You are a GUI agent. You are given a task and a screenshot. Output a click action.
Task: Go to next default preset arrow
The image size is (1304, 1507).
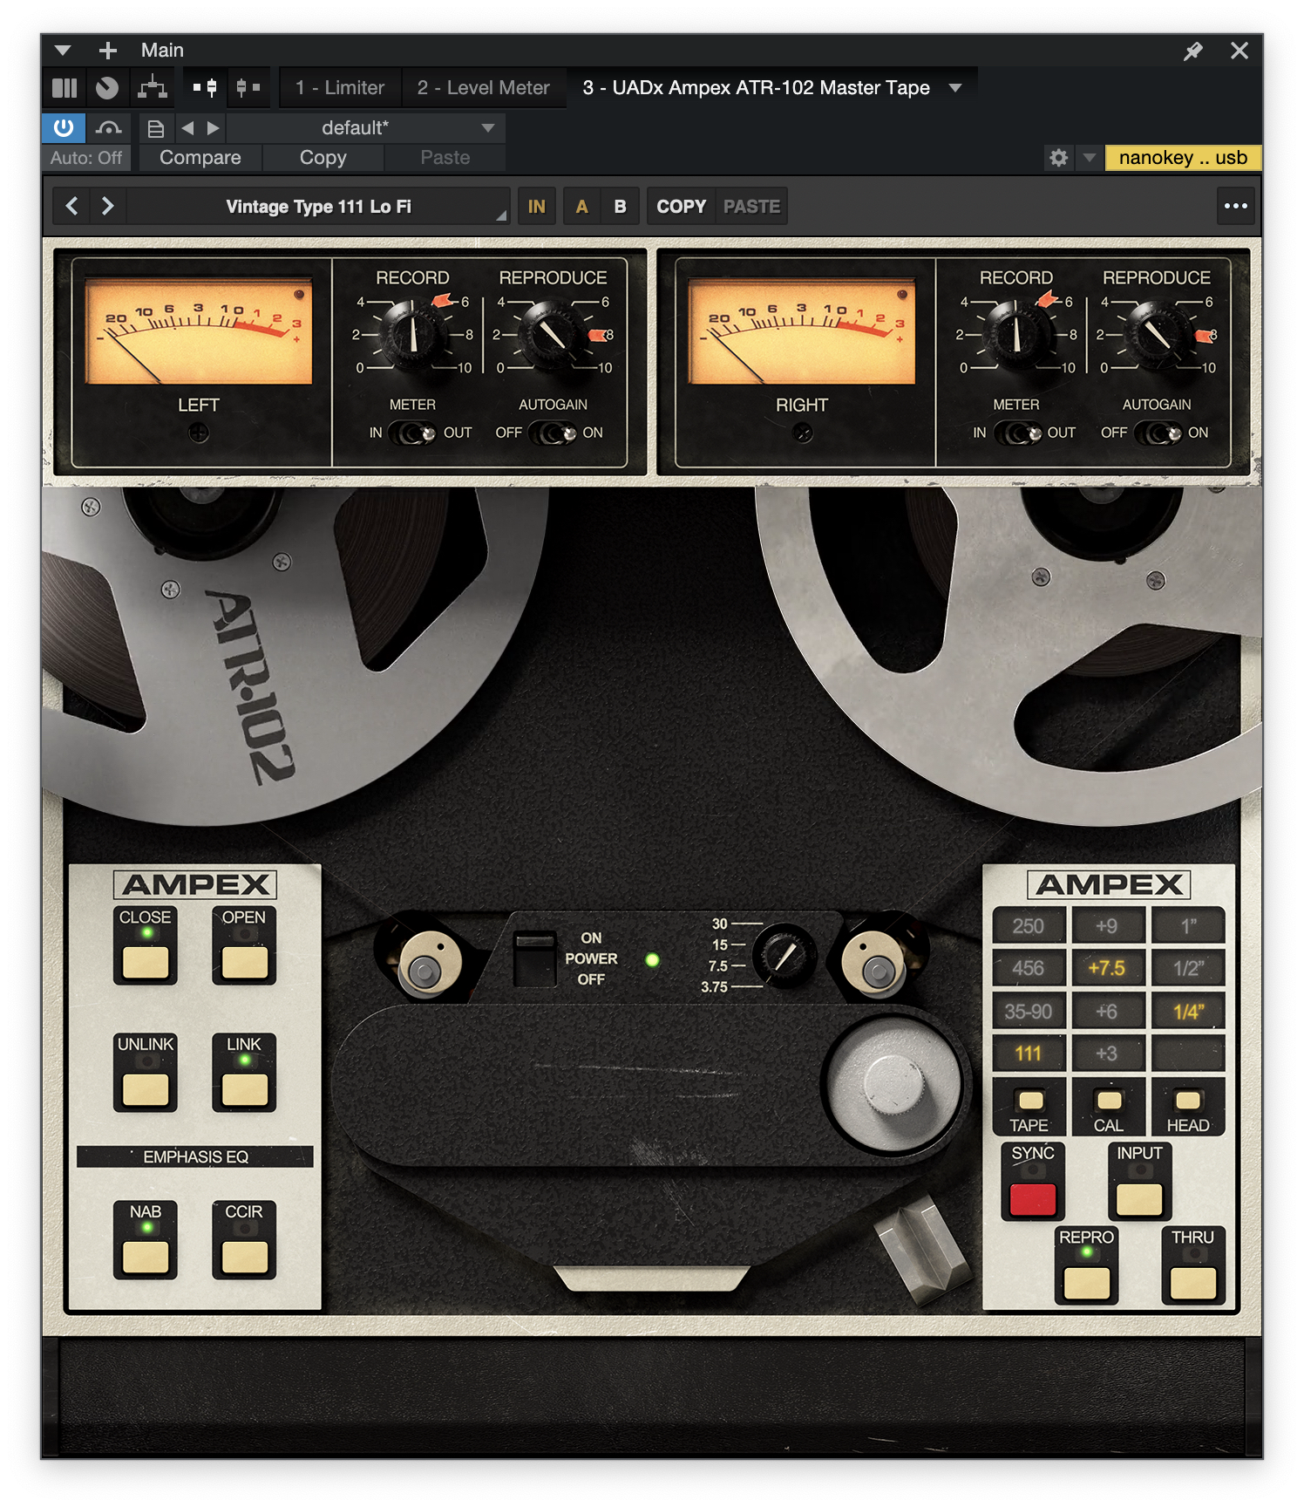213,128
